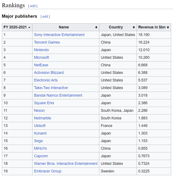Image resolution: width=173 pixels, height=176 pixels.
Task: Click the Revenue in $bn sort arrows
Action: point(168,27)
